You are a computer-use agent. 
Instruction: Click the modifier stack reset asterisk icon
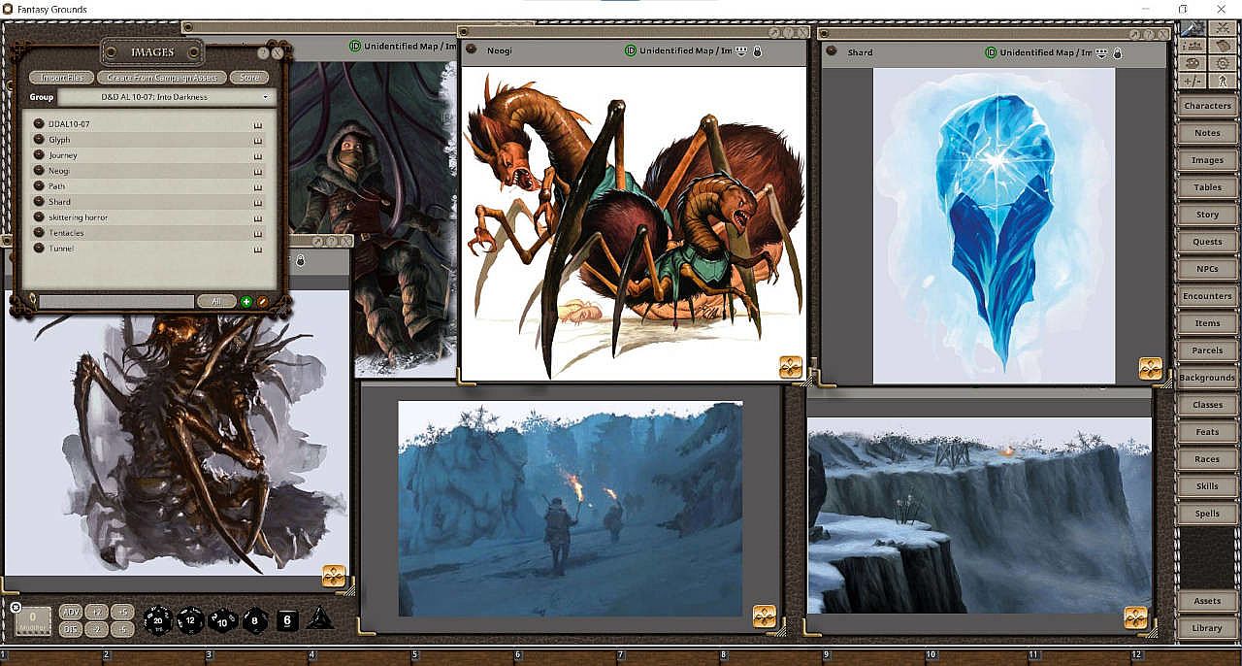[x=16, y=606]
